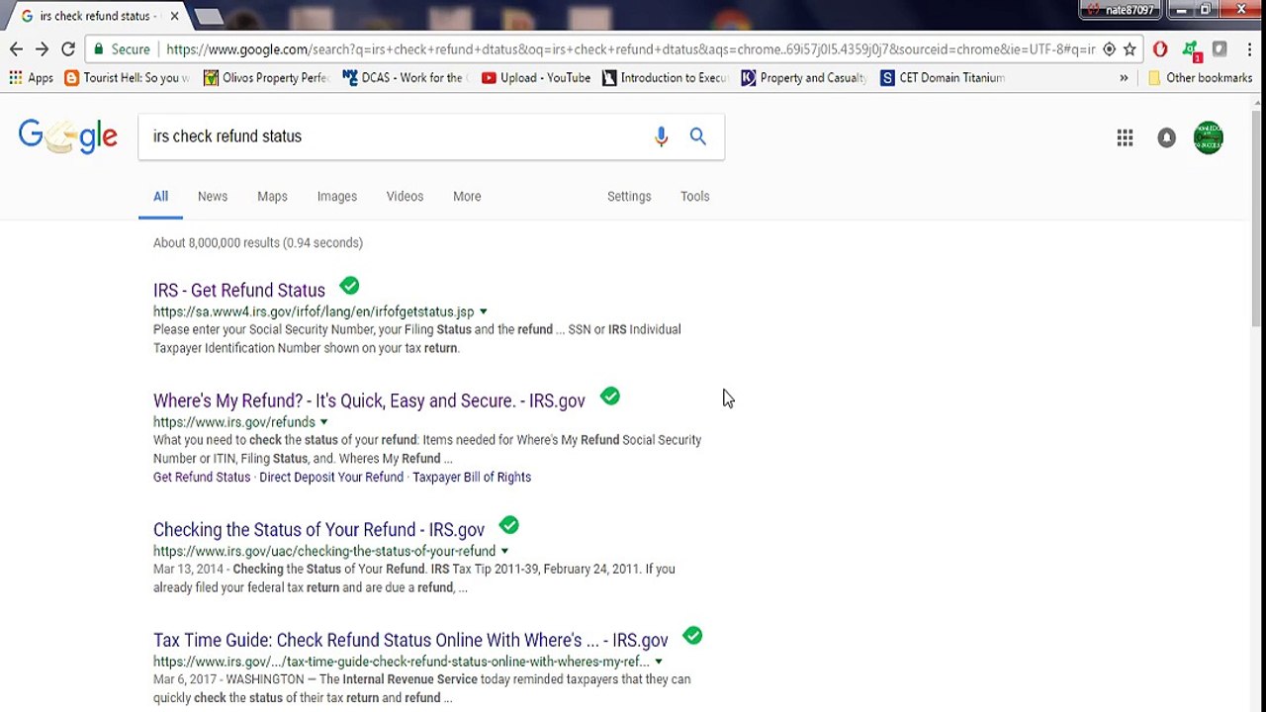Open Google notifications bell
Screen dimensions: 1266x712
1167,137
